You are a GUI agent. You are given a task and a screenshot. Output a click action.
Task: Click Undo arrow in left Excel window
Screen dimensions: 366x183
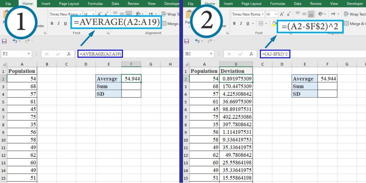(15, 41)
